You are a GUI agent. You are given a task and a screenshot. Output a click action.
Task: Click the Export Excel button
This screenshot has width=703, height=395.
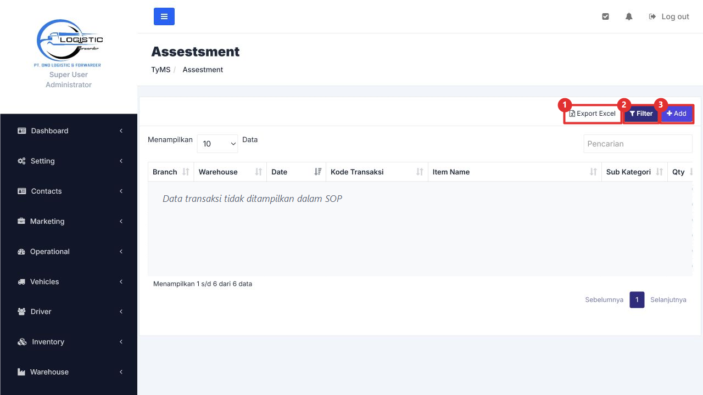(593, 114)
